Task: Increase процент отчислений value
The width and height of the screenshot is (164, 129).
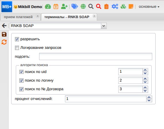Action: point(149,97)
